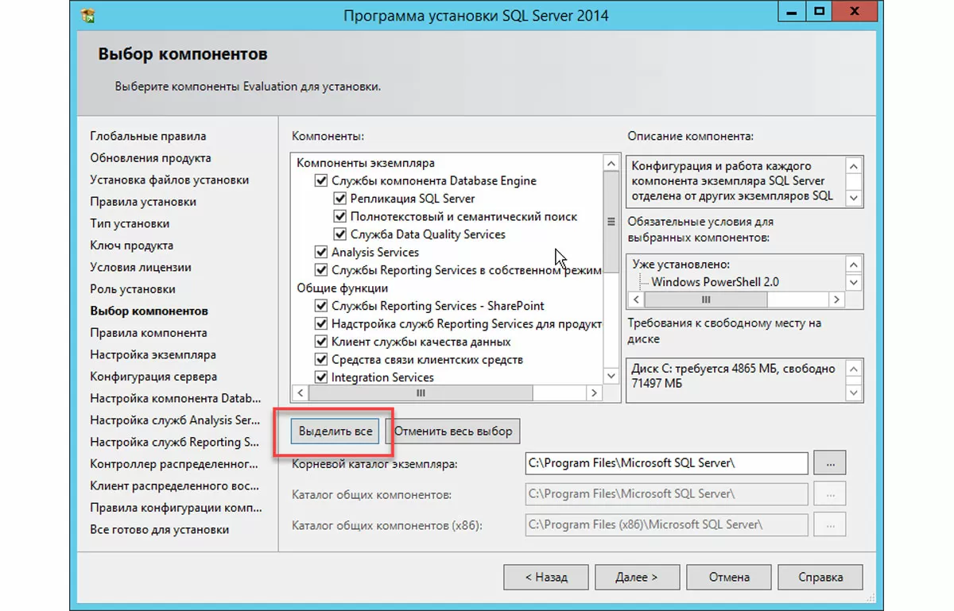954x611 pixels.
Task: Uncheck Клиент службы качества данных
Action: pos(321,342)
